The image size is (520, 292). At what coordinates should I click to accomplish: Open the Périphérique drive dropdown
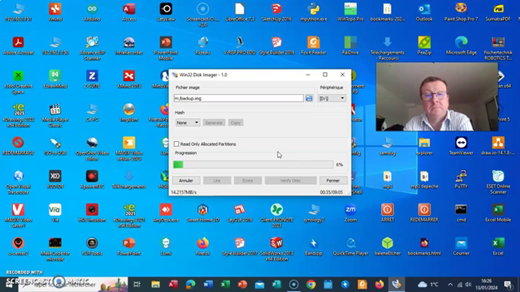[332, 98]
